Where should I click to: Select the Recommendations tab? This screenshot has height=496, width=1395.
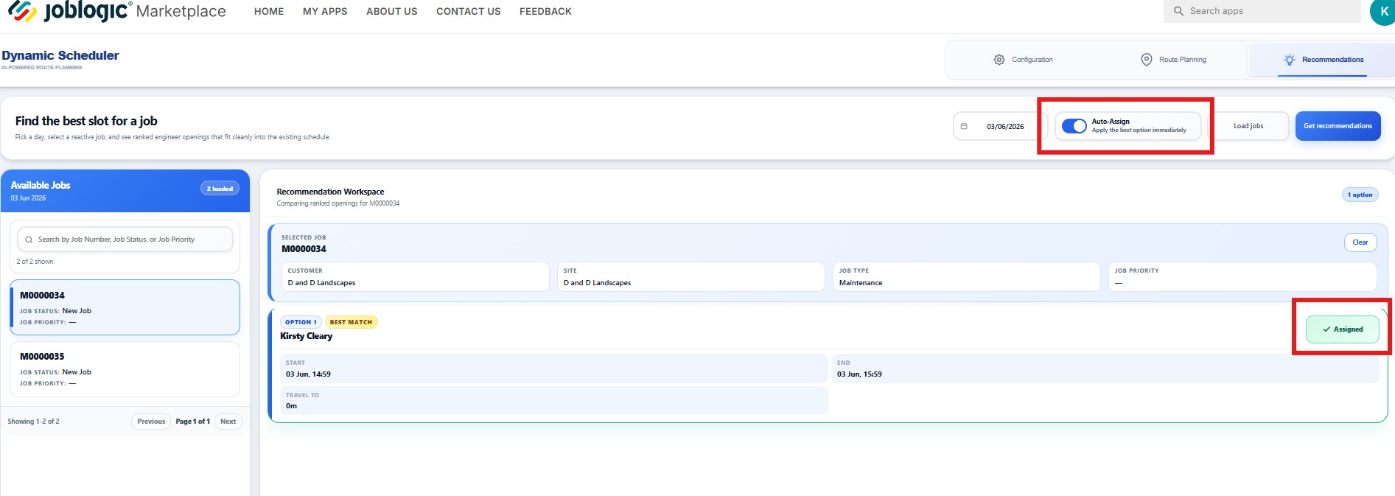click(x=1323, y=60)
